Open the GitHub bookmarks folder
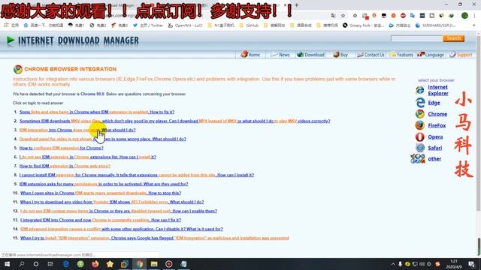This screenshot has width=481, height=270. click(249, 25)
